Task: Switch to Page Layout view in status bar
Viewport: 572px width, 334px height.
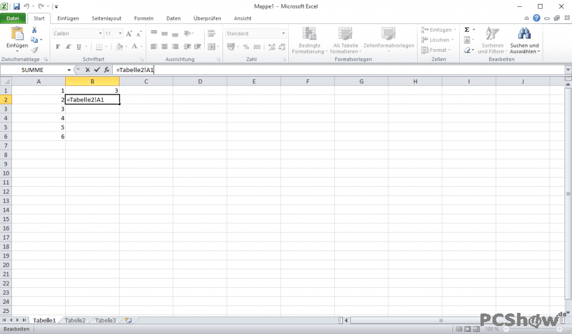Action: (x=468, y=329)
